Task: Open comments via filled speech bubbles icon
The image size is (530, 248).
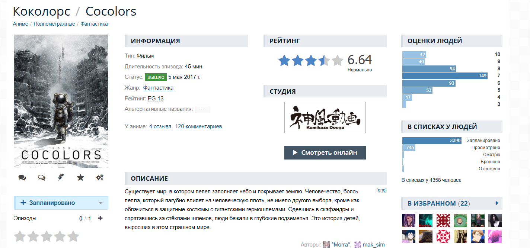Action: click(x=22, y=178)
